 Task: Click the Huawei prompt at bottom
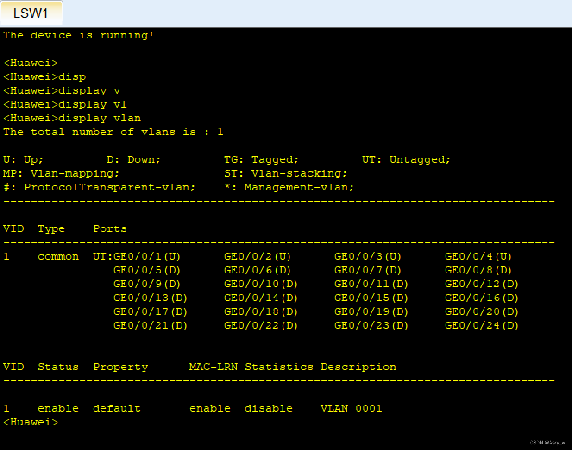(x=30, y=422)
